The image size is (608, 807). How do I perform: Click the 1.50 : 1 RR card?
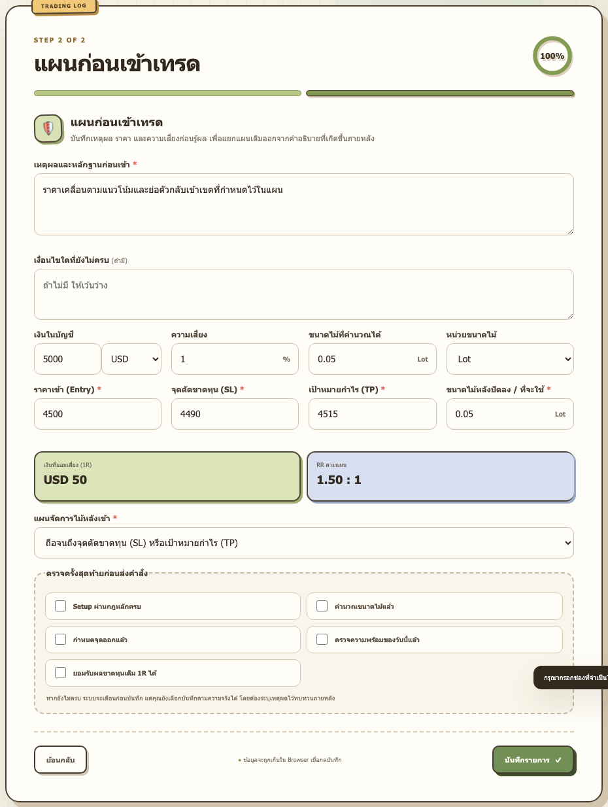pyautogui.click(x=441, y=476)
